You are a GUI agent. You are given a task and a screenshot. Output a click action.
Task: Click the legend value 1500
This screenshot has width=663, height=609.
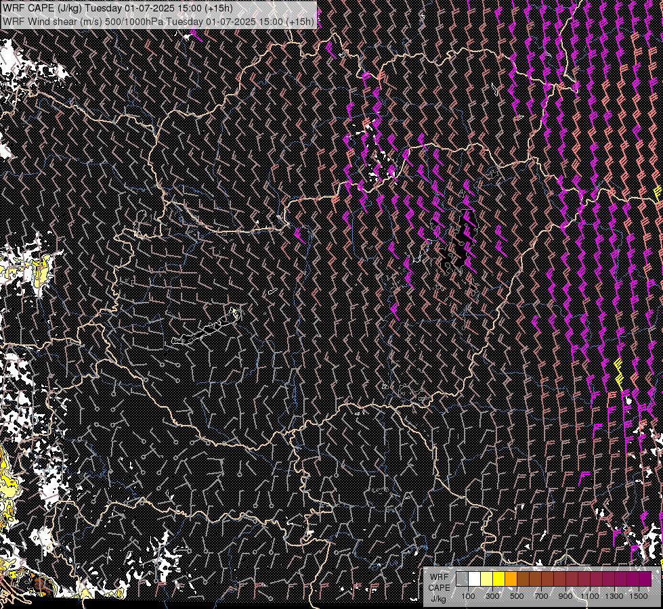(639, 596)
